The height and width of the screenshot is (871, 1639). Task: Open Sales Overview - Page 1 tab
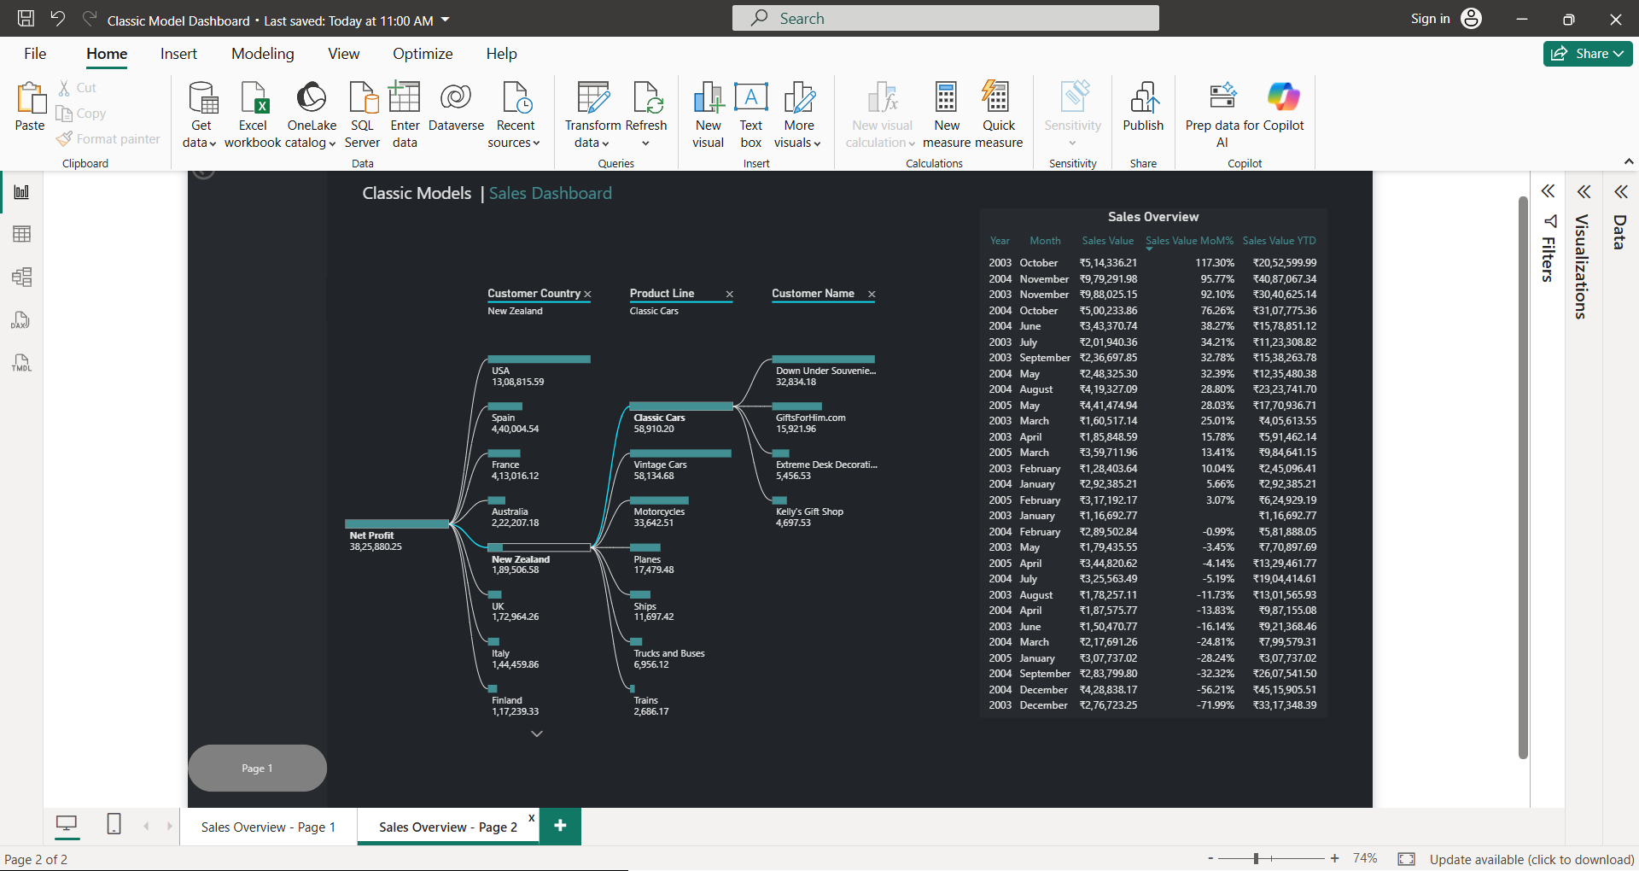pyautogui.click(x=267, y=826)
